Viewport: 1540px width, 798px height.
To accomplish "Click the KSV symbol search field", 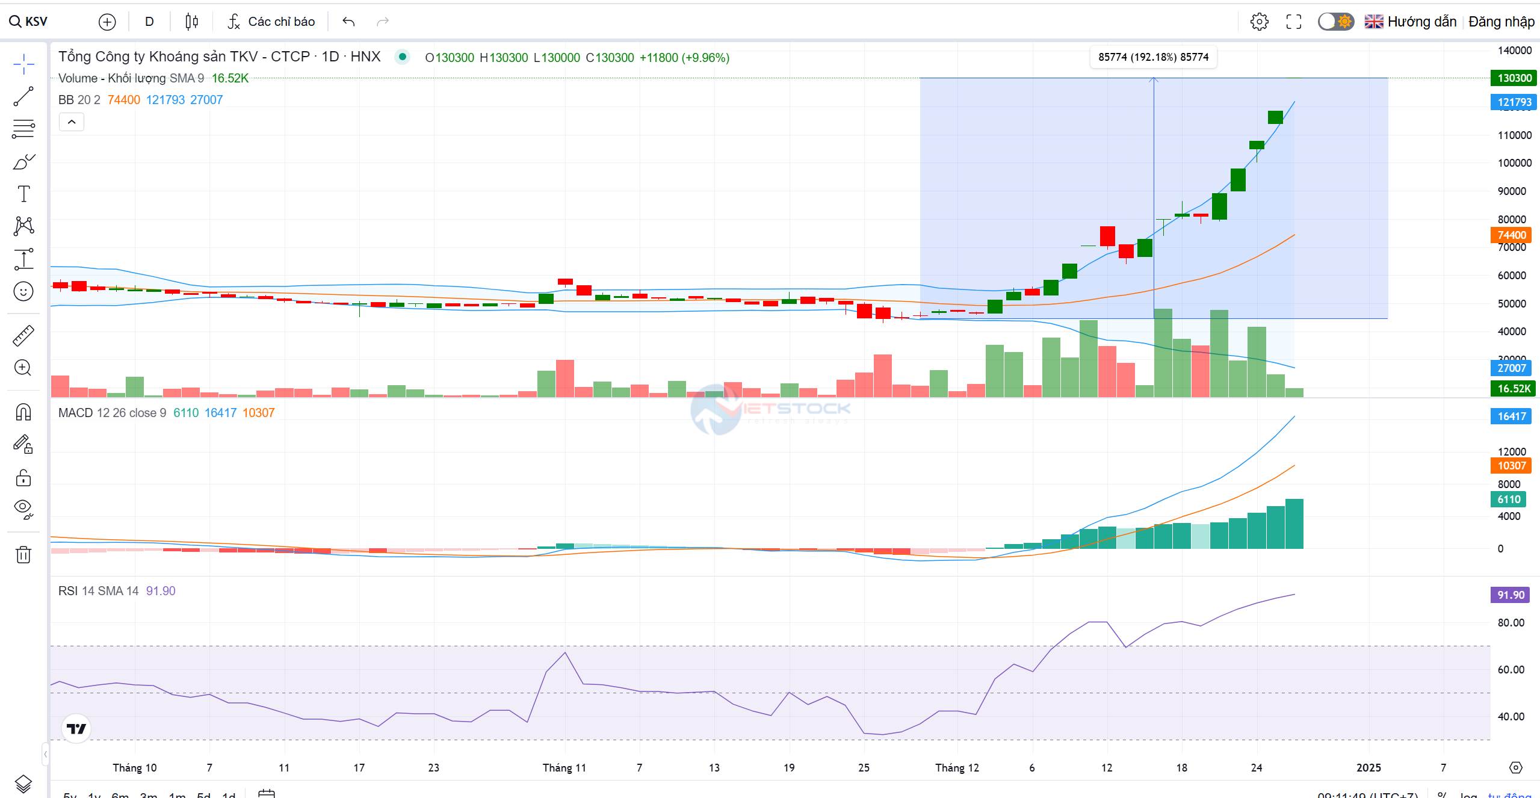I will (36, 22).
